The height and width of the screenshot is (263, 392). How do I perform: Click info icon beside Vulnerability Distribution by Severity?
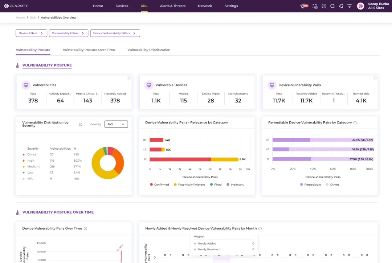[x=81, y=124]
